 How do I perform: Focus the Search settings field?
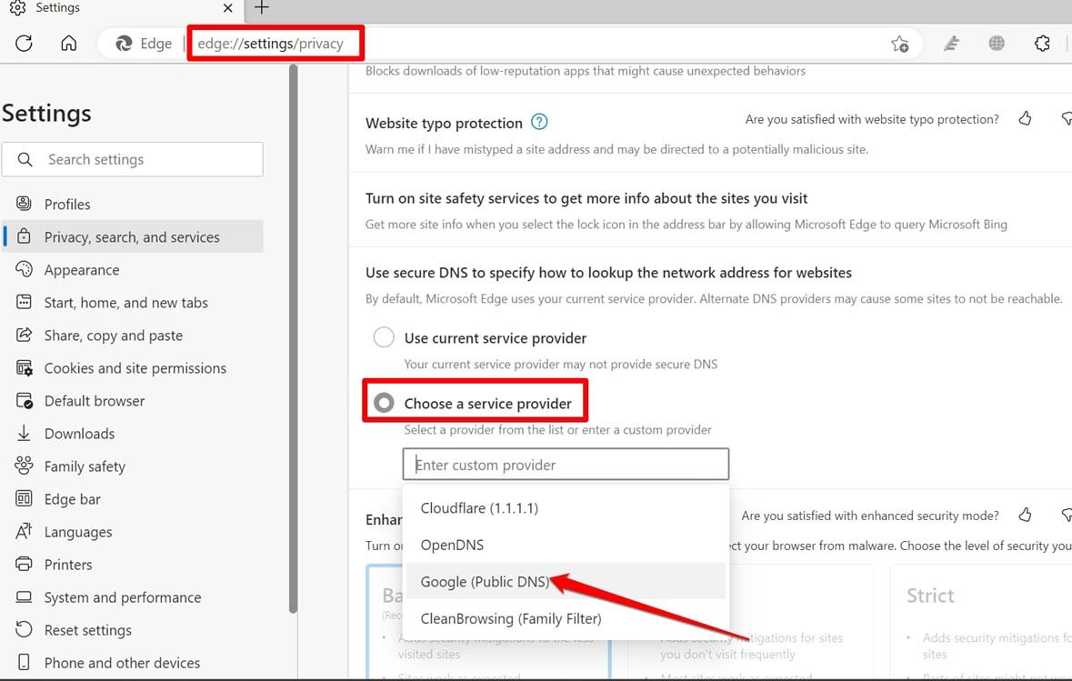pos(133,159)
